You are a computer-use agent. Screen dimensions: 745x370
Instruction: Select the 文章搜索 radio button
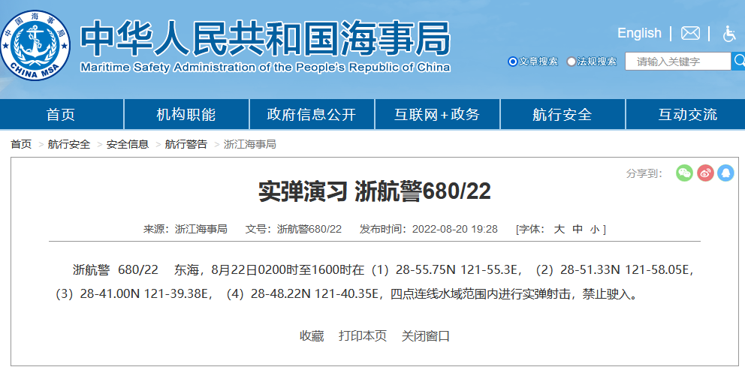(513, 62)
